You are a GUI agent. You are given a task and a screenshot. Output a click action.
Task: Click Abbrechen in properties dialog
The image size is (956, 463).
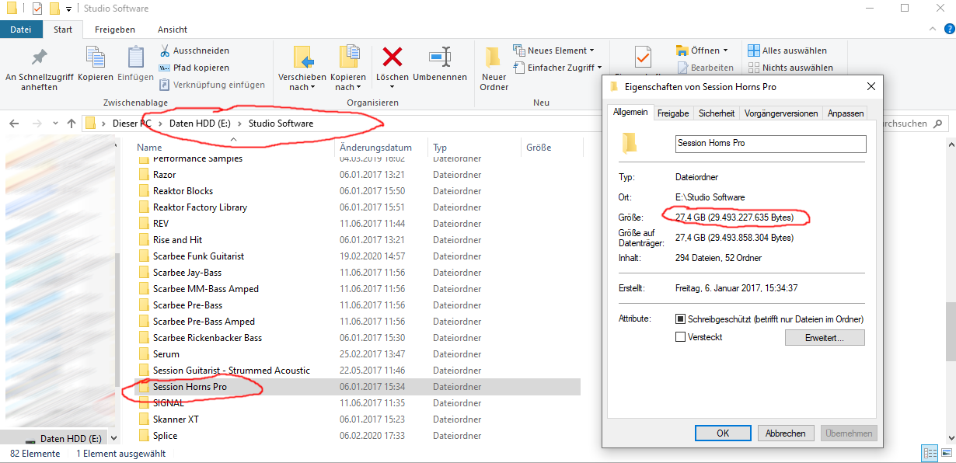[x=786, y=433]
